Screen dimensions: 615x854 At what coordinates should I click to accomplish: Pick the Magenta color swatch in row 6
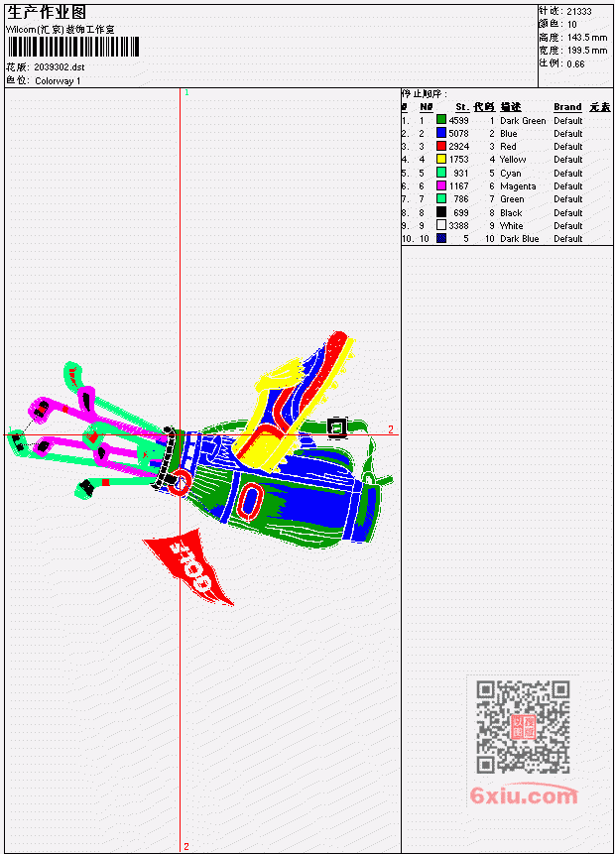click(441, 185)
